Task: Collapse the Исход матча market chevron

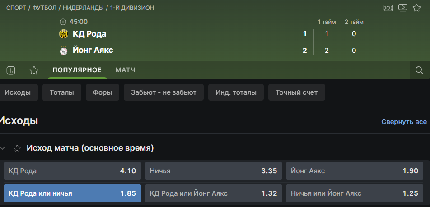Action: pos(4,148)
